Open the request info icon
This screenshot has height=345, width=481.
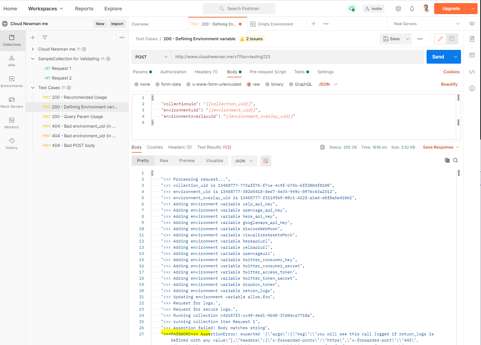(472, 88)
